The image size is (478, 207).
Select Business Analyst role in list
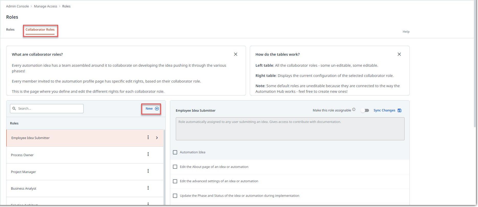(x=24, y=189)
